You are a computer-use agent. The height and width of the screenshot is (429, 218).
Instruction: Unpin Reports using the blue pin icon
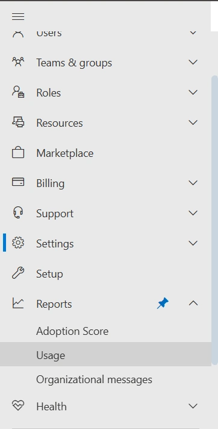click(163, 303)
